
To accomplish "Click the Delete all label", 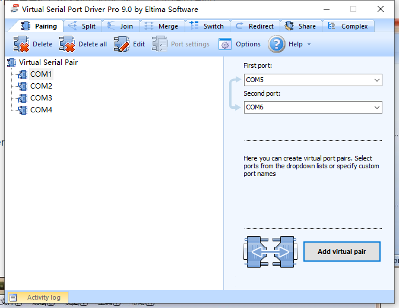I will pos(93,44).
